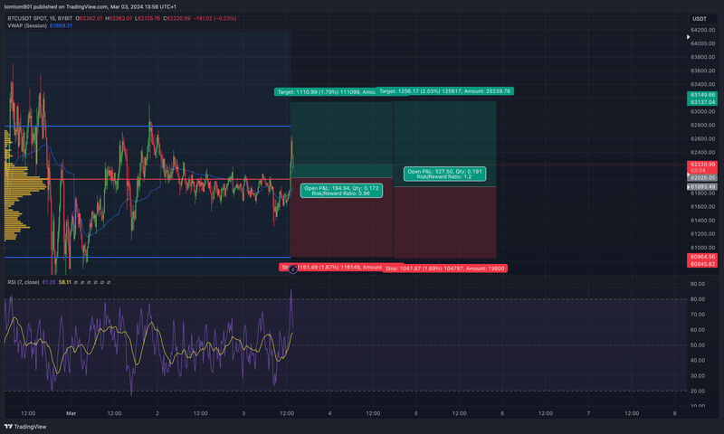The image size is (724, 434).
Task: Click the Mar date label on time axis
Action: click(71, 413)
